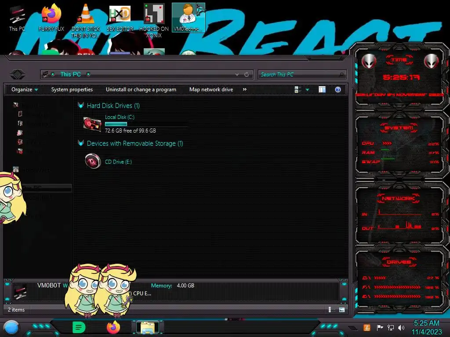450x337 pixels.
Task: Click volume speaker tray icon
Action: pos(401,327)
